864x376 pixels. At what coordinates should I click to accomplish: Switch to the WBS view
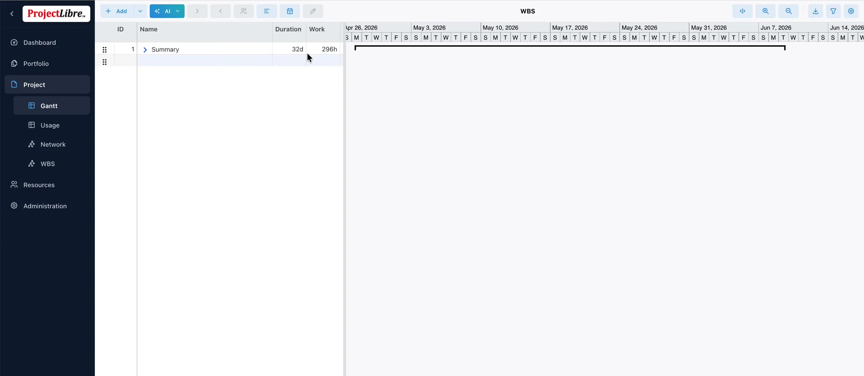pos(52,164)
